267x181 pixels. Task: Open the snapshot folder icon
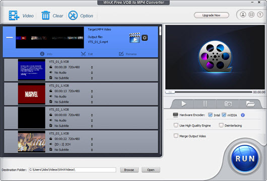tap(250, 104)
